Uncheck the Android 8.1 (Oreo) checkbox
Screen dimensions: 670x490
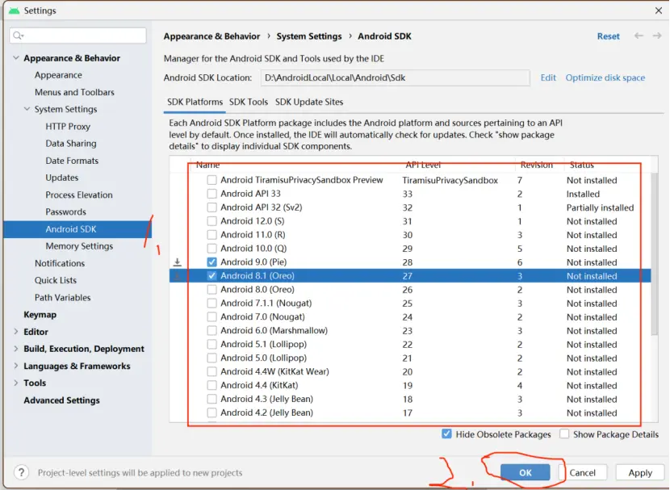[211, 276]
